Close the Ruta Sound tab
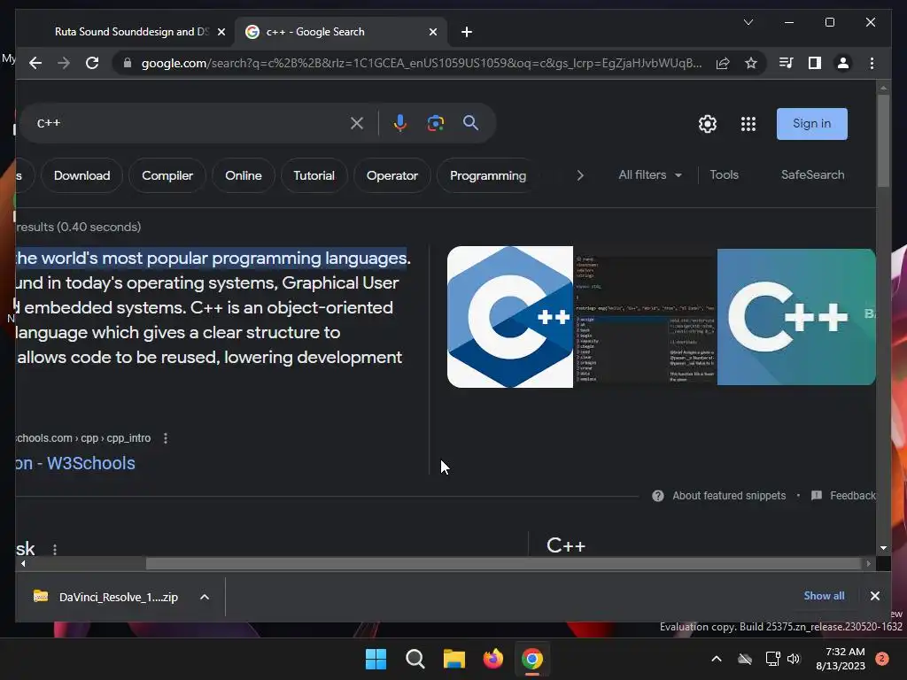The width and height of the screenshot is (907, 680). (x=221, y=32)
